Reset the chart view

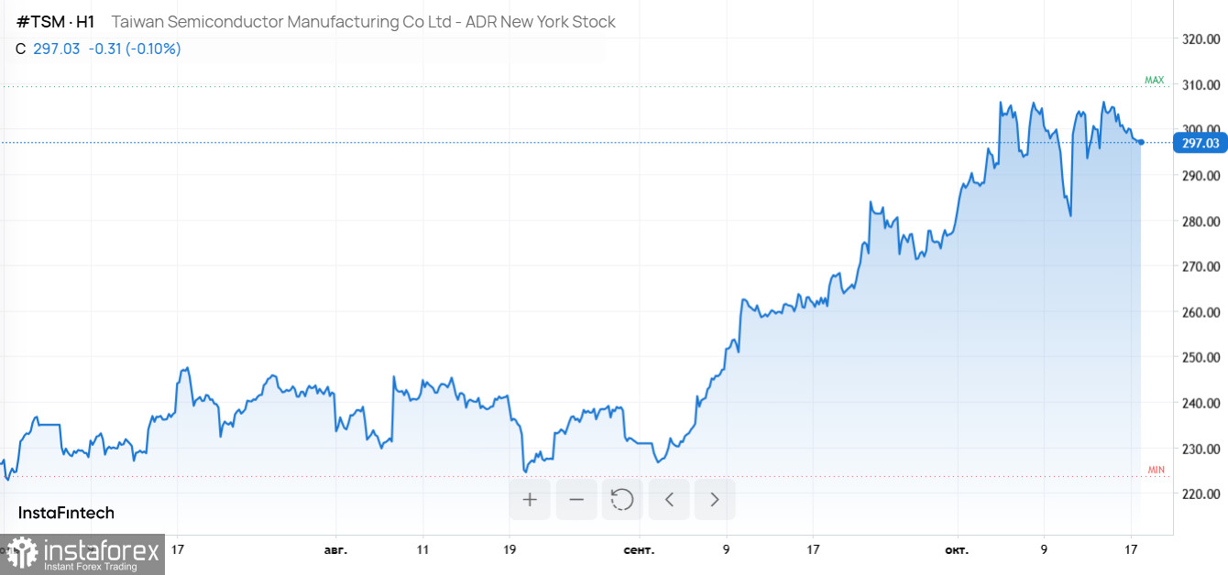[622, 499]
